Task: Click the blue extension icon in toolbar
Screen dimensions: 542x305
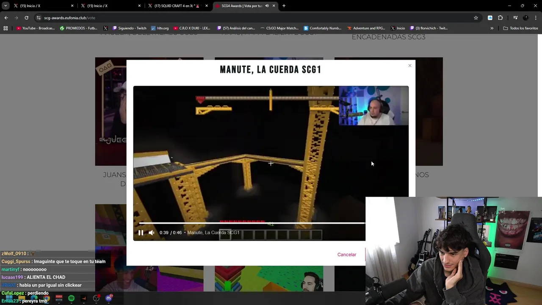Action: point(490,18)
